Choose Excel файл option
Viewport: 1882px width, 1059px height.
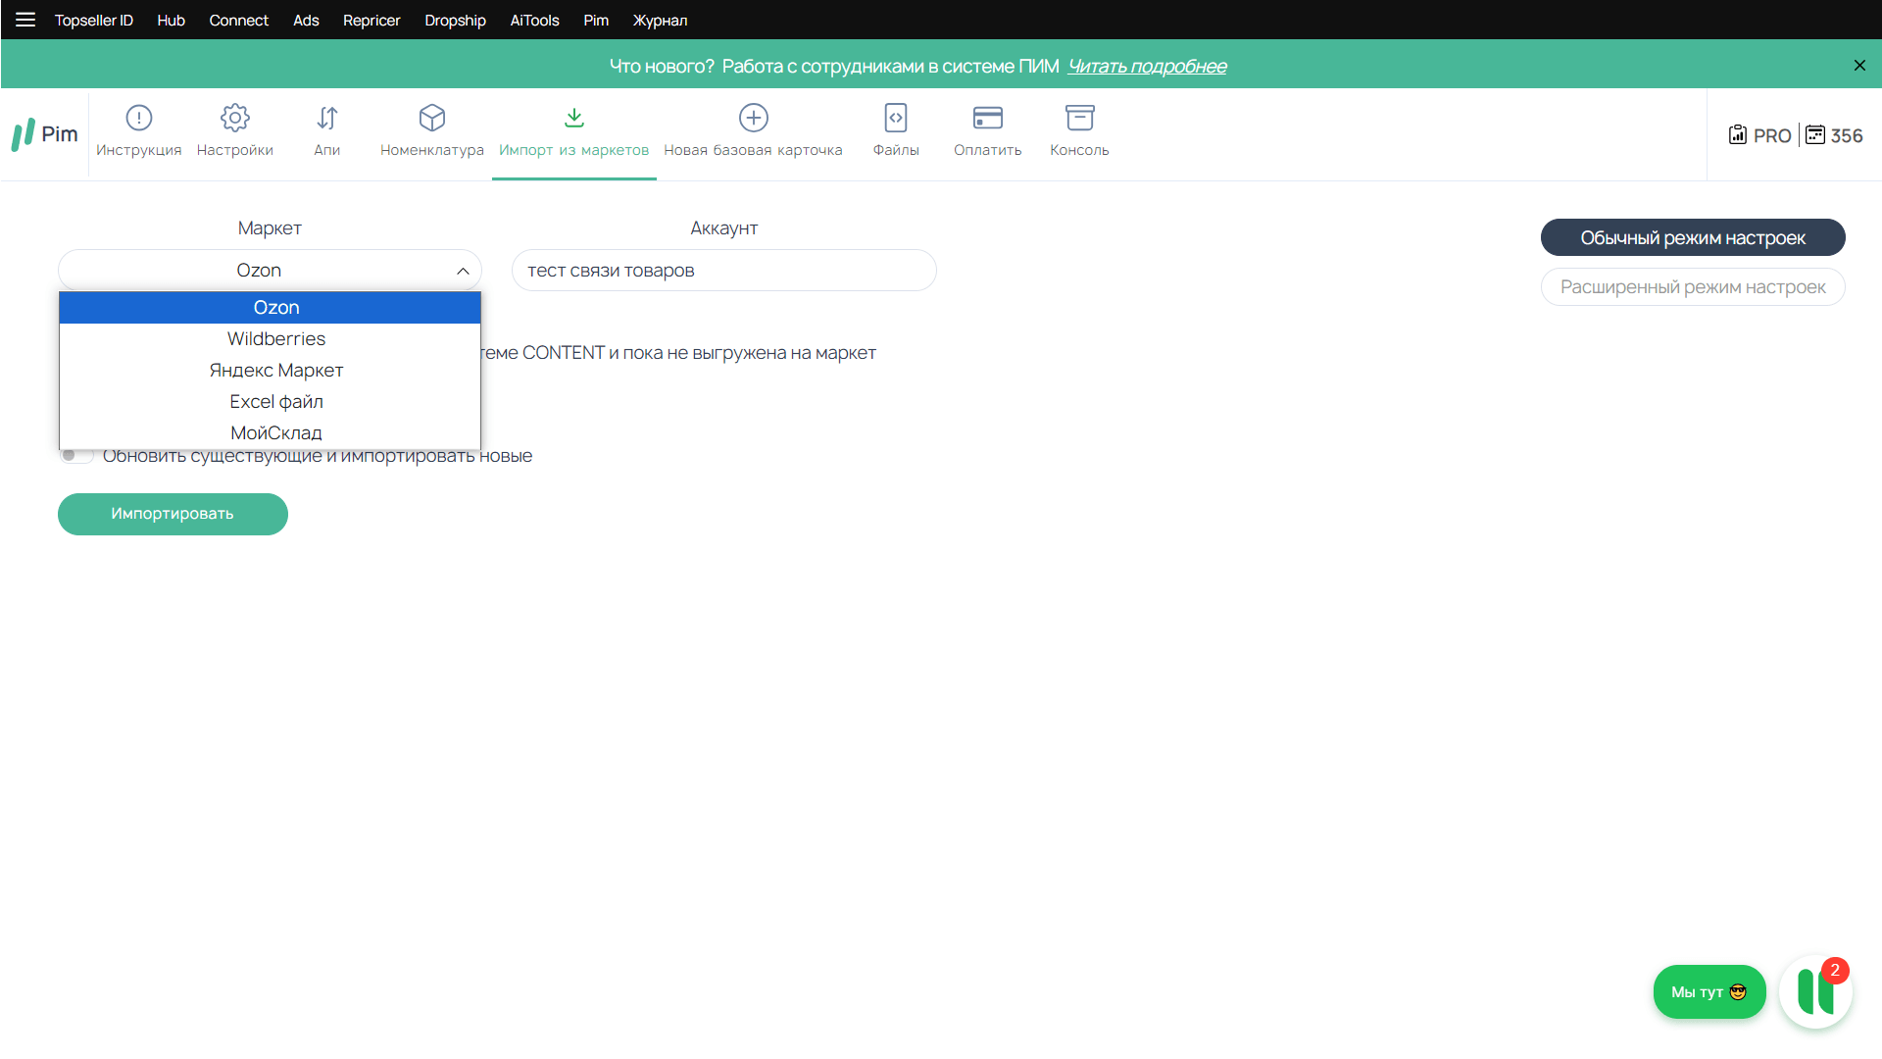pyautogui.click(x=270, y=401)
